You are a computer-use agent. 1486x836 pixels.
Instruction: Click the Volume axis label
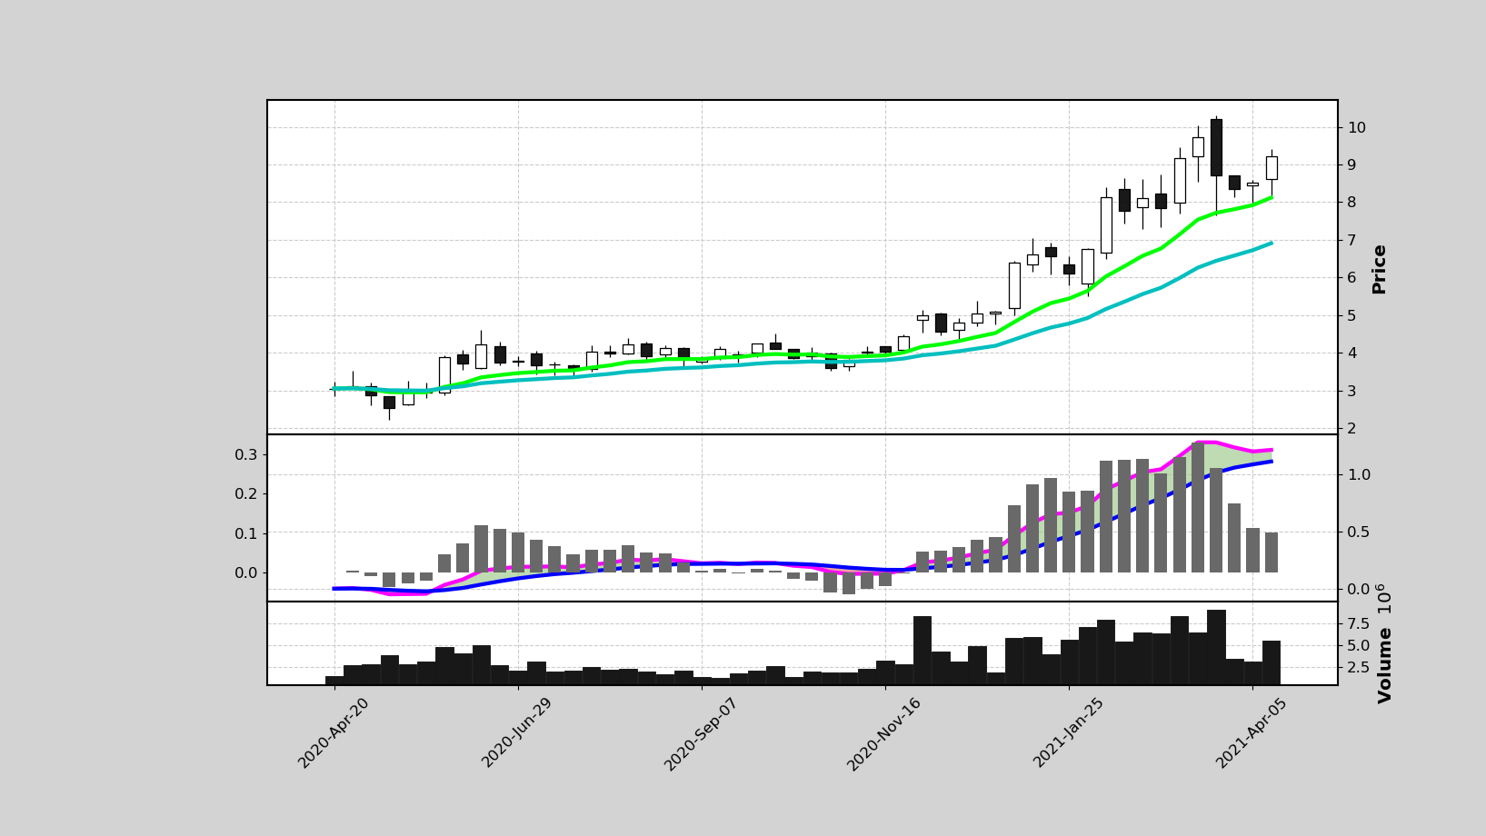coord(1385,664)
